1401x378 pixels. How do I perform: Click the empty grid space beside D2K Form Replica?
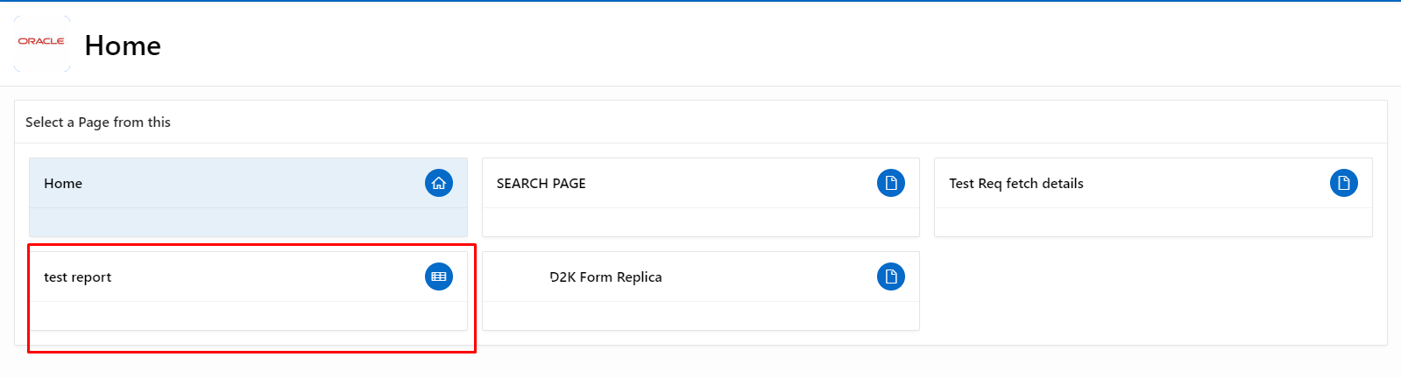1153,290
